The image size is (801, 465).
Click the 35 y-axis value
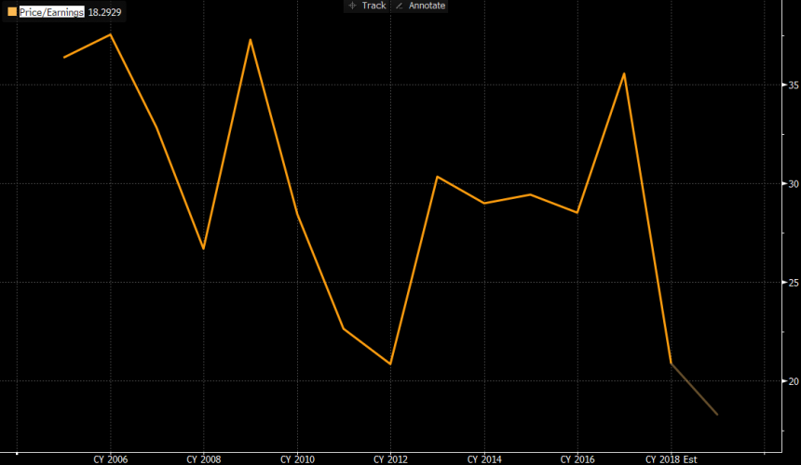[788, 85]
